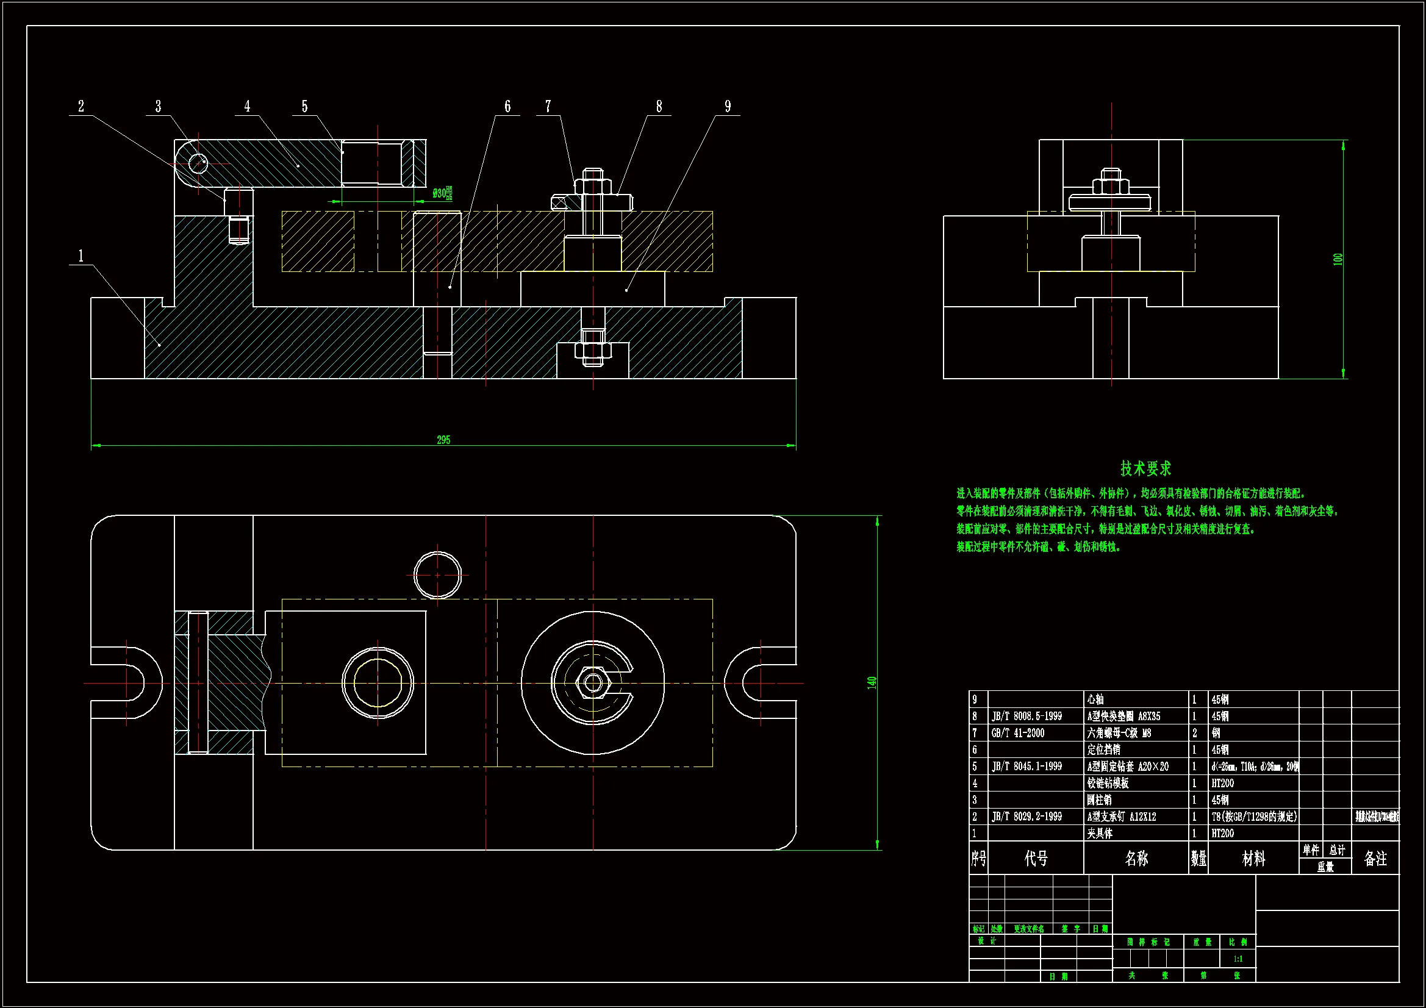1426x1008 pixels.
Task: Click the 1:1 scale value in title block
Action: [x=1238, y=959]
